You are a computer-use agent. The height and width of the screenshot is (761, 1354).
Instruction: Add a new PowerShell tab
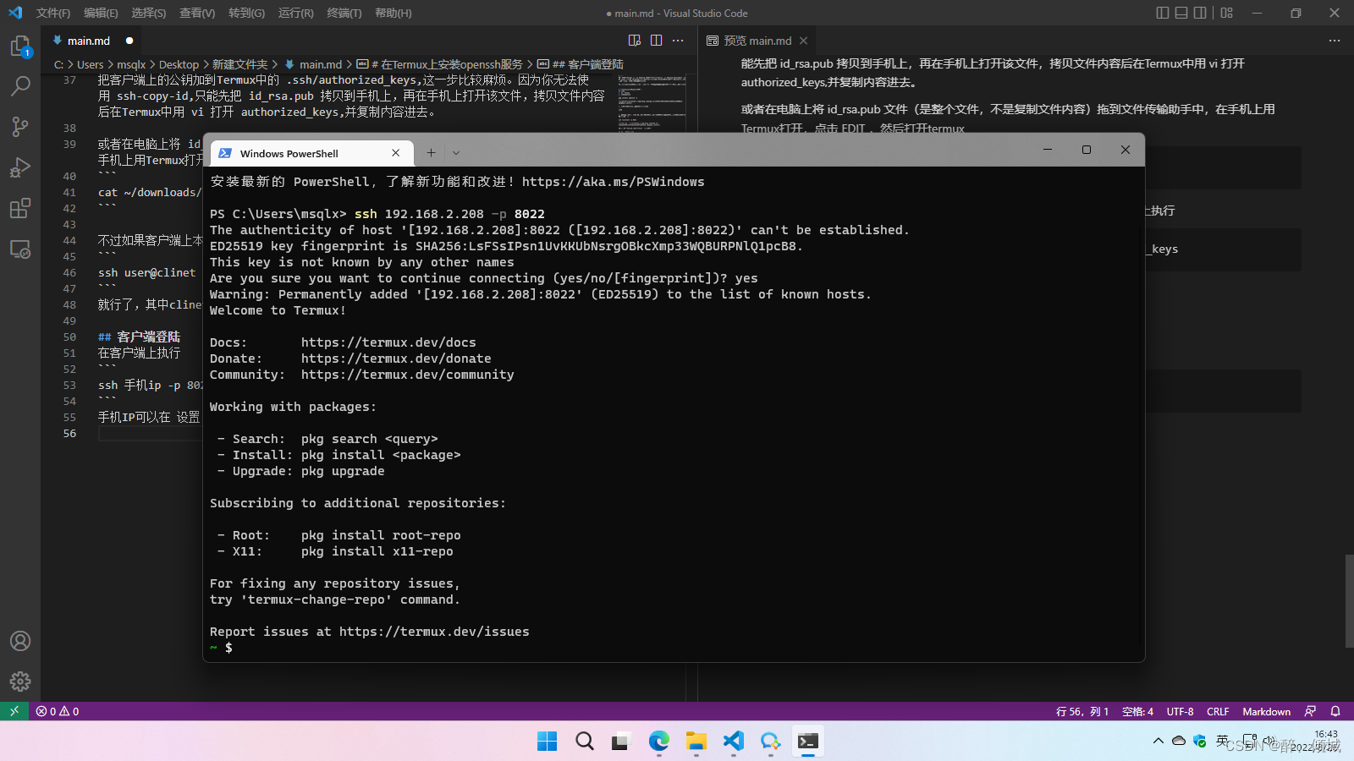pyautogui.click(x=431, y=153)
